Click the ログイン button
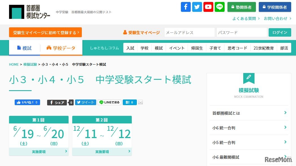This screenshot has width=296, height=166. pos(280,32)
